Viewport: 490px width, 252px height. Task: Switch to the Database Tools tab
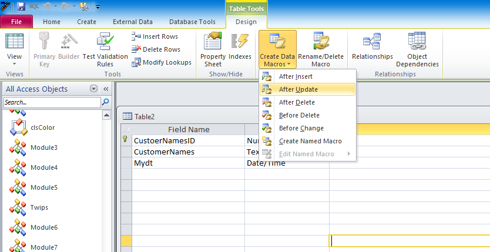click(192, 22)
